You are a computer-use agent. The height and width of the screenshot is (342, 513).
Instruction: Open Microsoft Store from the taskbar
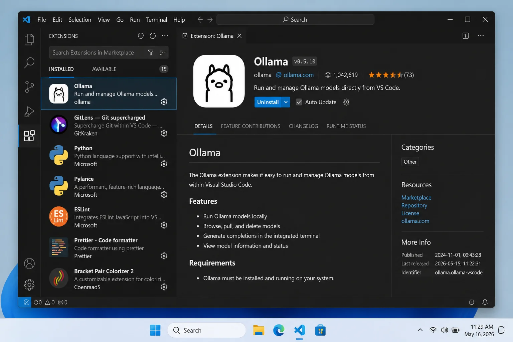(320, 330)
